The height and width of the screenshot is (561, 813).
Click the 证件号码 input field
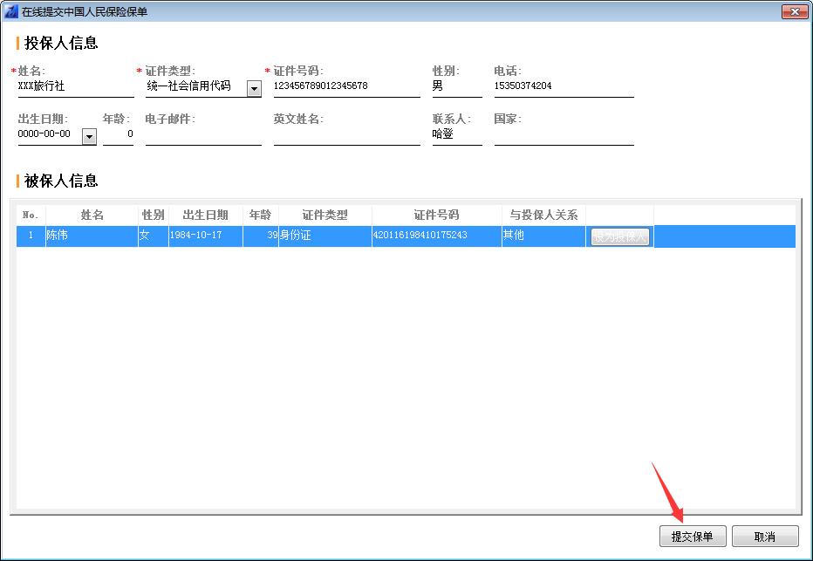(x=345, y=86)
